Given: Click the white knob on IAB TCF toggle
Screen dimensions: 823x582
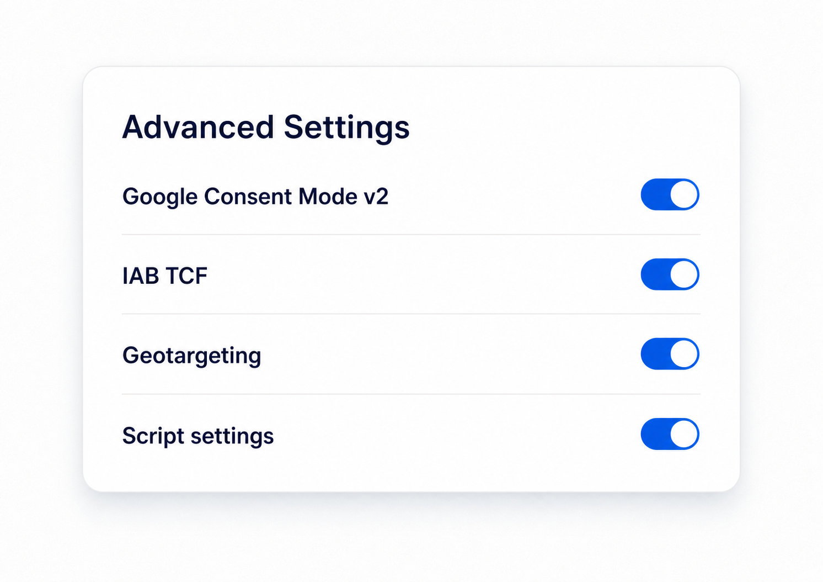Looking at the screenshot, I should coord(684,274).
